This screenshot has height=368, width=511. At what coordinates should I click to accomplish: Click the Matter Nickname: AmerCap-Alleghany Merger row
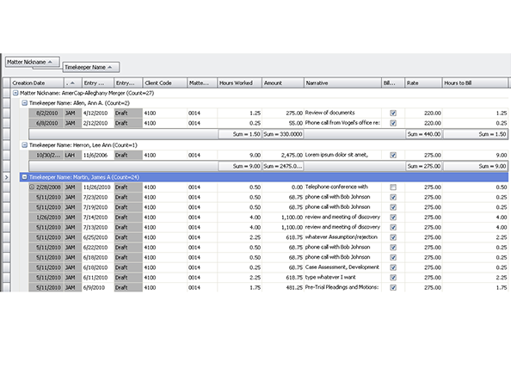click(260, 93)
